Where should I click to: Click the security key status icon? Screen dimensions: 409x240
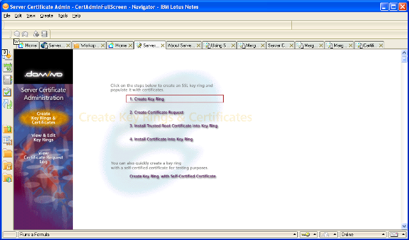(305, 234)
